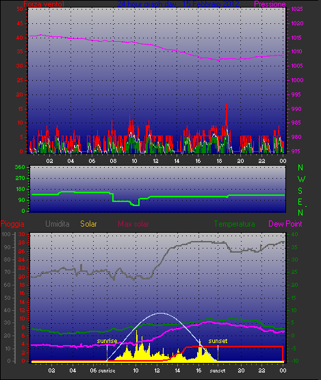This screenshot has width=321, height=380.
Task: Select the Temperatura legend label
Action: click(234, 224)
